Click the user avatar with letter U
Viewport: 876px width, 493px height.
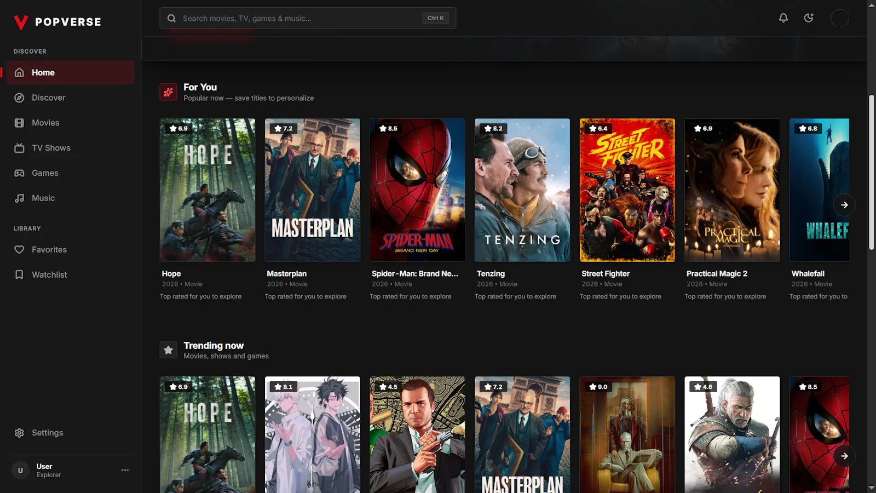[x=20, y=470]
